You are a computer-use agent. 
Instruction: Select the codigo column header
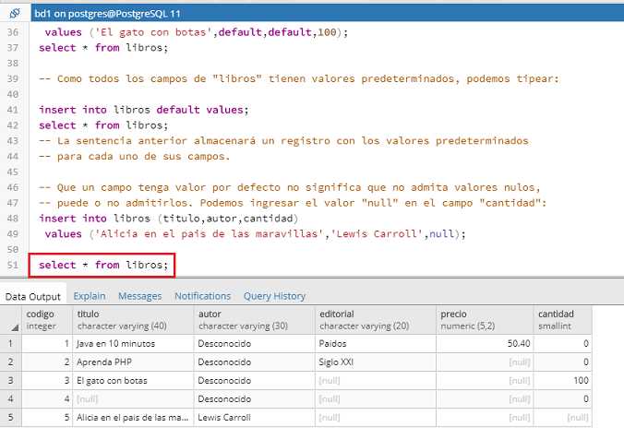pos(47,320)
